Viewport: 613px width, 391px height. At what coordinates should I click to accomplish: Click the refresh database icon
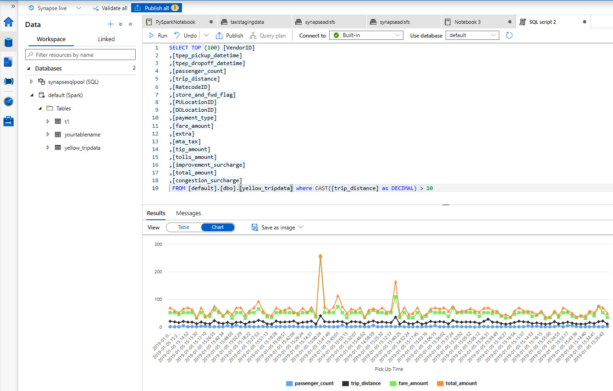[x=509, y=35]
